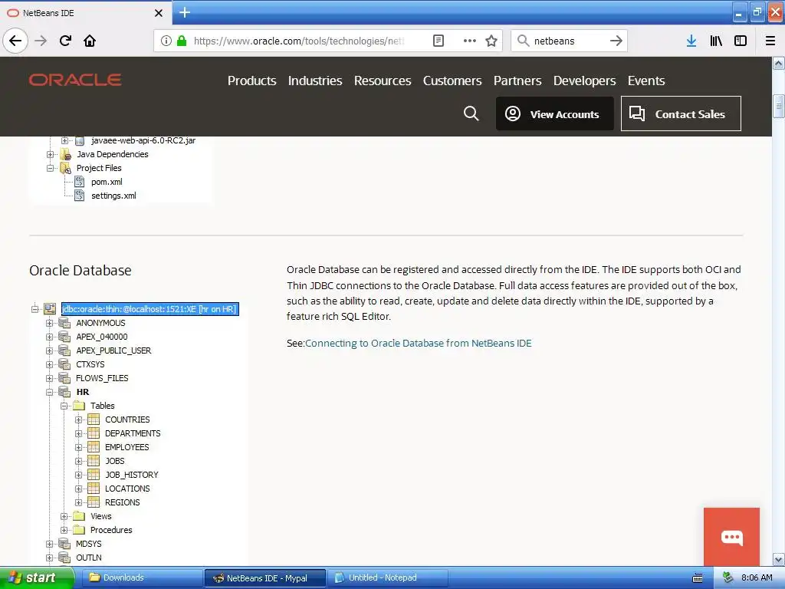This screenshot has width=785, height=589.
Task: Close the NetBeans IDE tab
Action: click(x=158, y=13)
